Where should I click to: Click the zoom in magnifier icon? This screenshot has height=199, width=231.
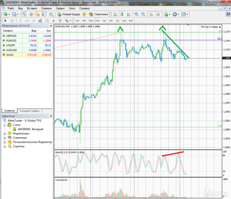tap(136, 14)
